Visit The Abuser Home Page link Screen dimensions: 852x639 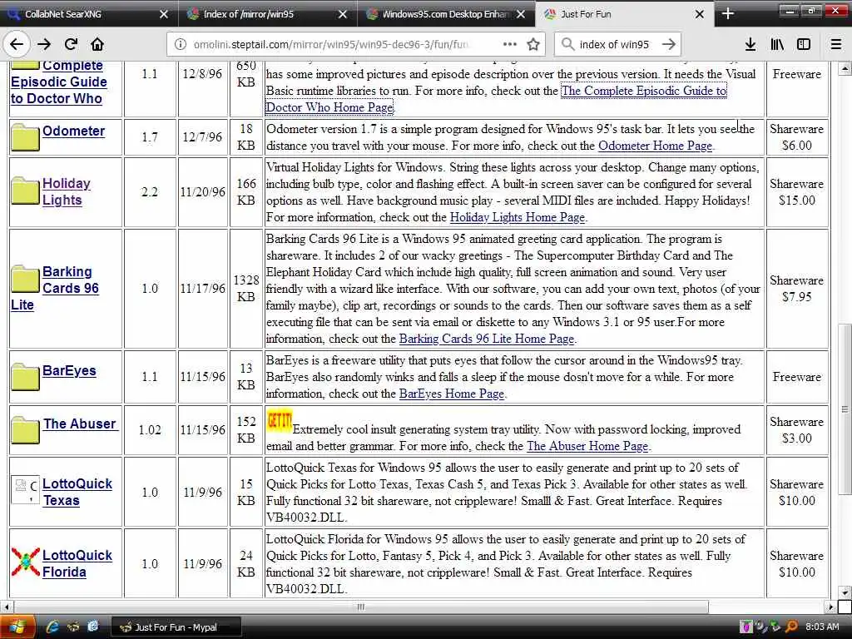(587, 446)
